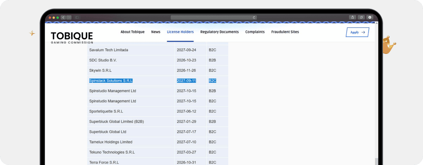Toggle the browser sidebar icon

[x=77, y=18]
